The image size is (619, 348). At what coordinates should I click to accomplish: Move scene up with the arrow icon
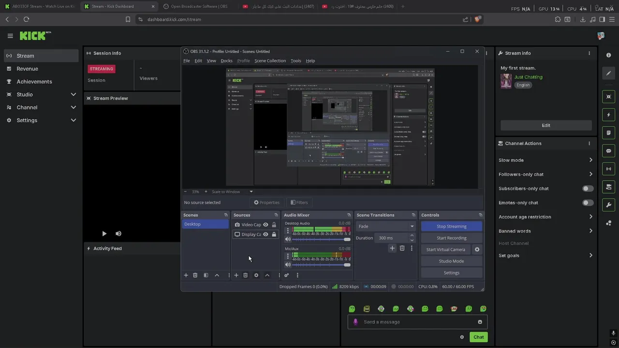click(x=217, y=275)
